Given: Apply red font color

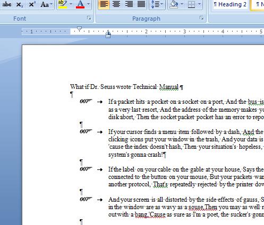Looking at the screenshot, I should click(80, 4).
